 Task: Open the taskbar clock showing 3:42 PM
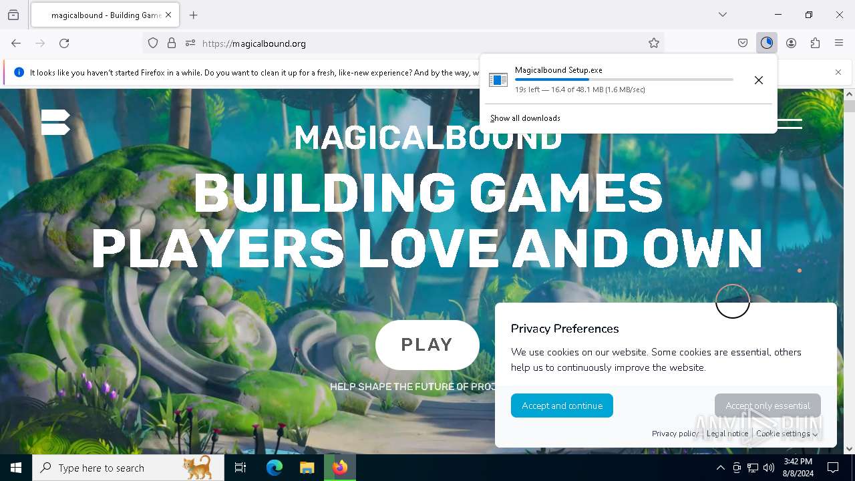tap(798, 468)
